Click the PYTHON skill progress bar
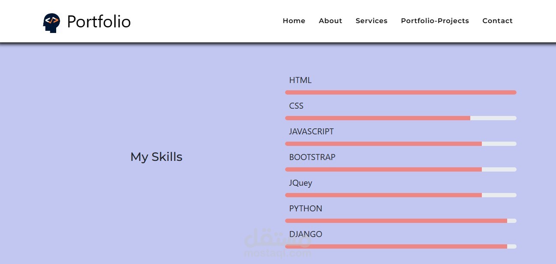 400,221
